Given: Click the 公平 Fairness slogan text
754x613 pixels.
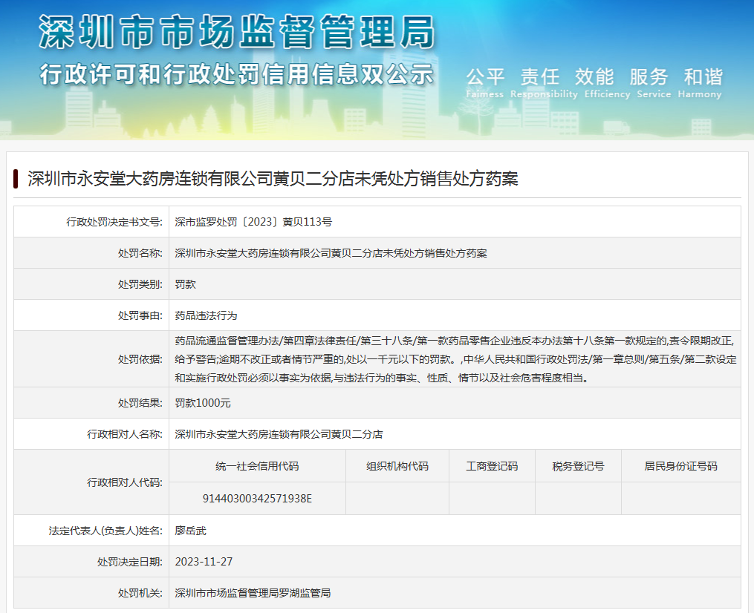Looking at the screenshot, I should tap(484, 83).
